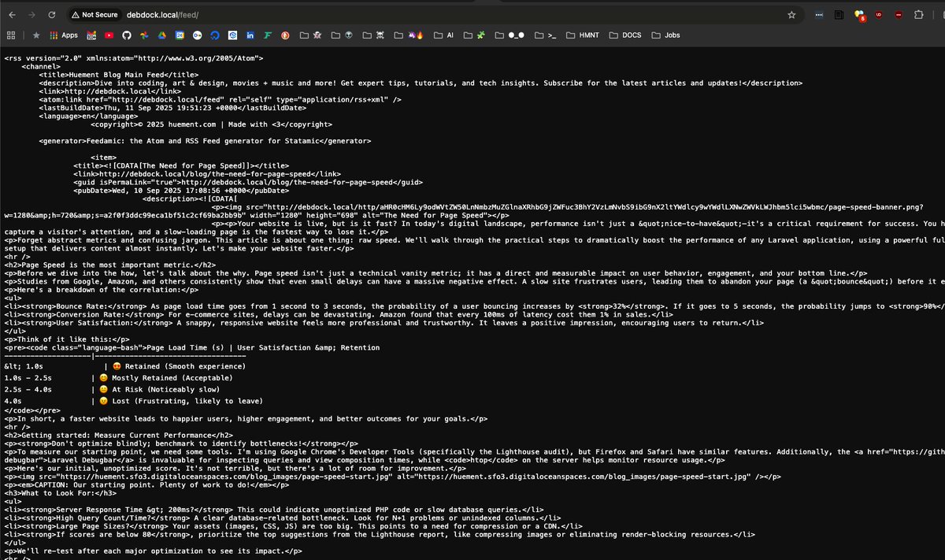
Task: Click the 'Conversion Rate:' list item text
Action: point(339,314)
